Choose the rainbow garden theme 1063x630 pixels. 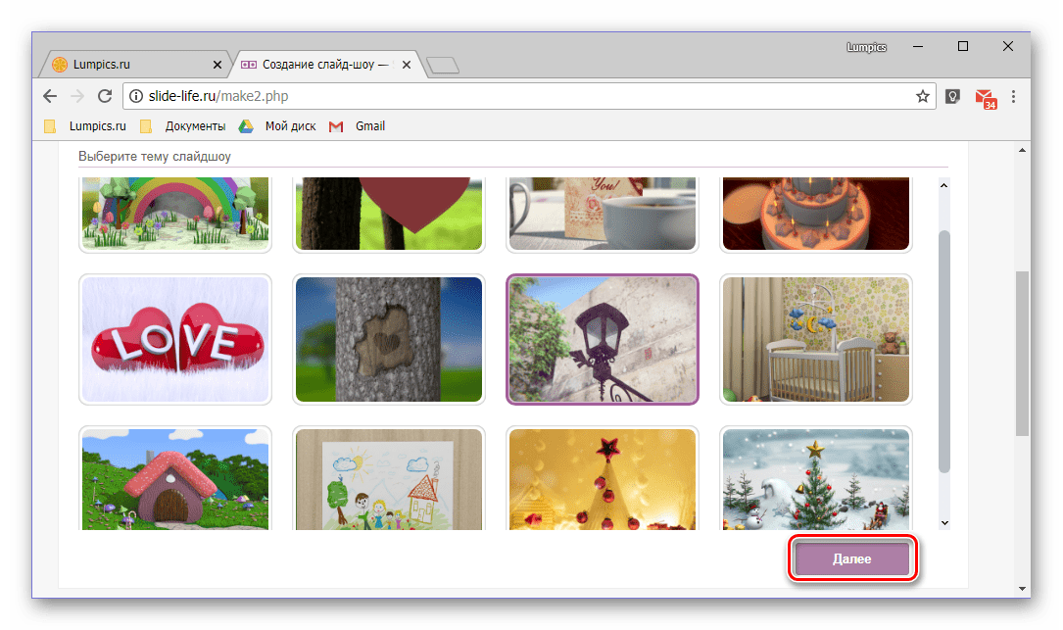point(175,214)
